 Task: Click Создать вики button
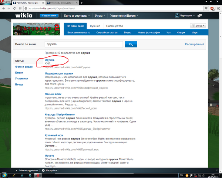point(49,16)
